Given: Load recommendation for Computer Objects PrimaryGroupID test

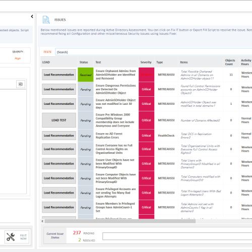Looking at the screenshot, I should 59,178.
